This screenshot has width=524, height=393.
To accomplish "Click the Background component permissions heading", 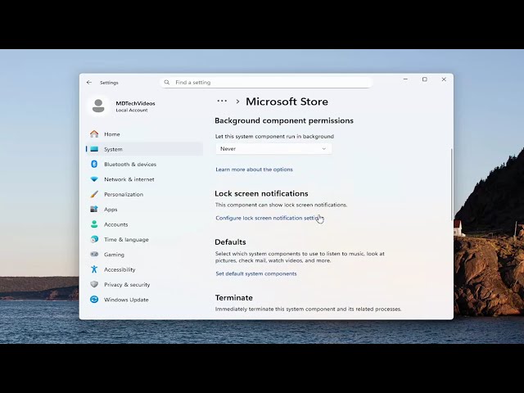I will [x=284, y=120].
